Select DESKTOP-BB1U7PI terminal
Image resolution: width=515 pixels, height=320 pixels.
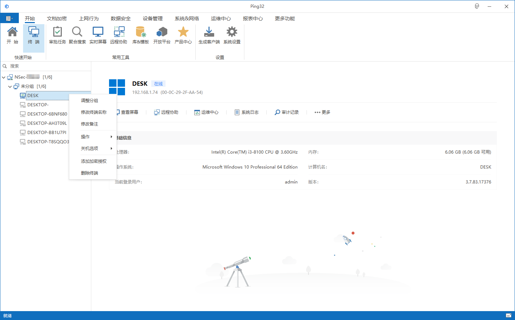pos(47,132)
